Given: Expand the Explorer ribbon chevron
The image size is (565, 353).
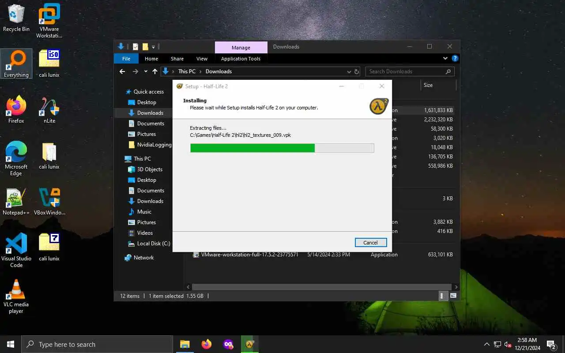Looking at the screenshot, I should coord(445,58).
